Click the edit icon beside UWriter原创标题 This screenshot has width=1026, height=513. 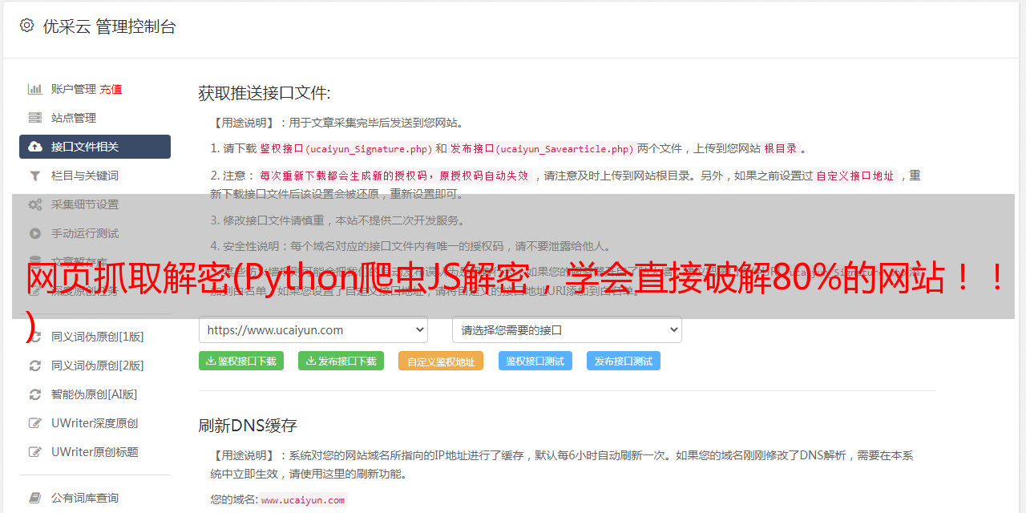(35, 452)
